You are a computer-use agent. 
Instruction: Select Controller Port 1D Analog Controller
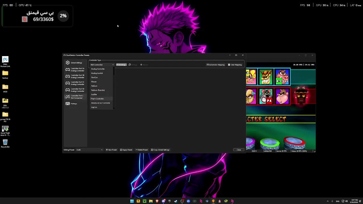point(75,90)
